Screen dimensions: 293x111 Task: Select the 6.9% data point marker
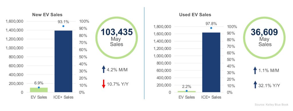(39, 87)
